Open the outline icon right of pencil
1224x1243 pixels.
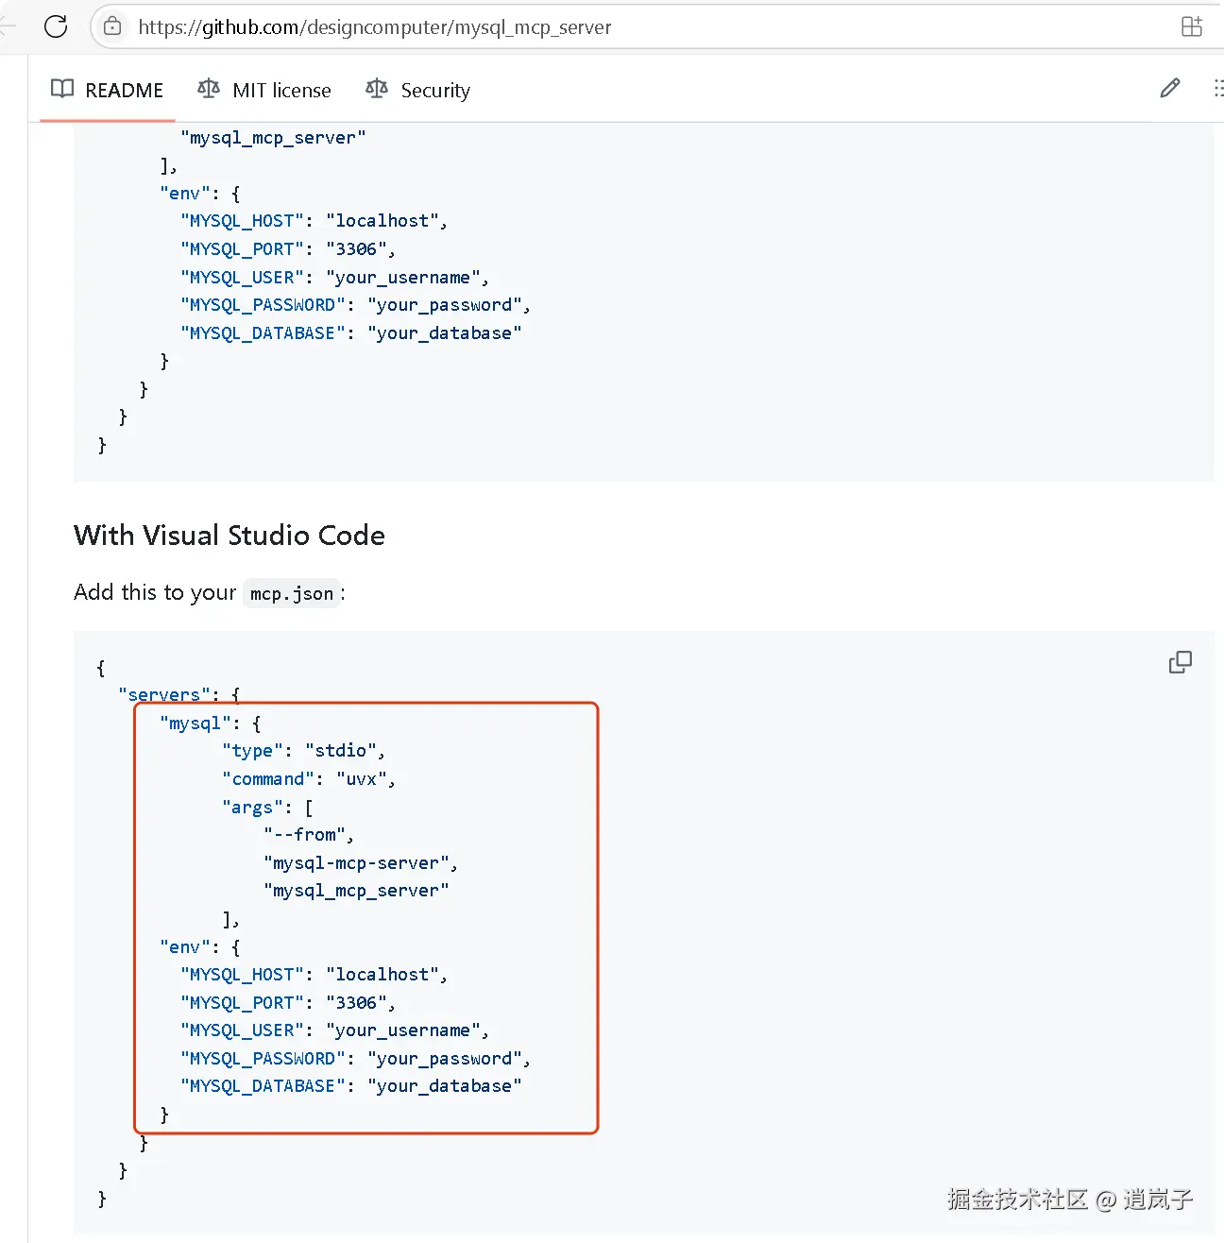click(1217, 89)
